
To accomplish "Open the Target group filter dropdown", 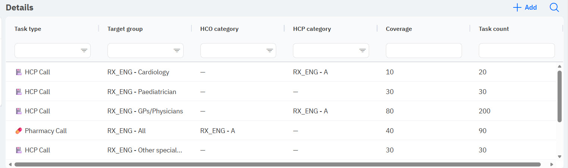I will click(x=177, y=51).
